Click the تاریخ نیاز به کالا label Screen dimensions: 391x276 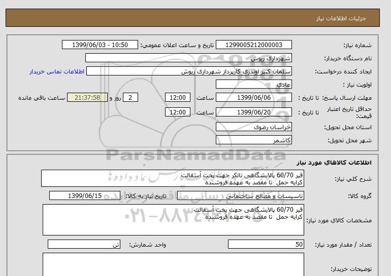point(146,196)
